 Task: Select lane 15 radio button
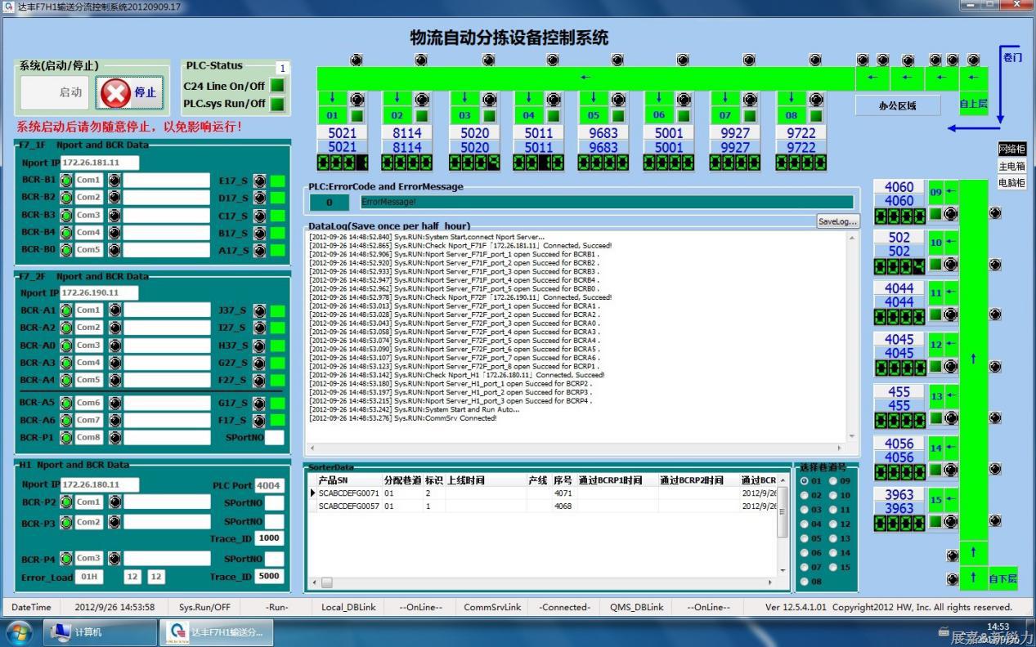coord(833,568)
